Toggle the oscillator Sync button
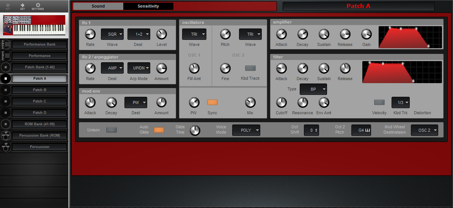The image size is (453, 208). point(212,102)
